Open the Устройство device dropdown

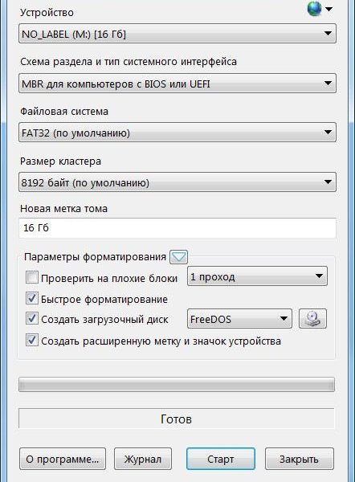pos(177,34)
